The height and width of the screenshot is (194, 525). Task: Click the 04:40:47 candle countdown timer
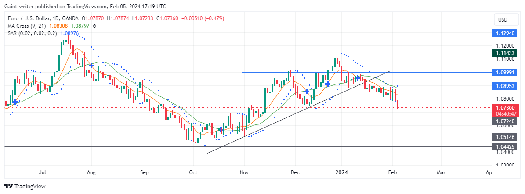click(505, 114)
